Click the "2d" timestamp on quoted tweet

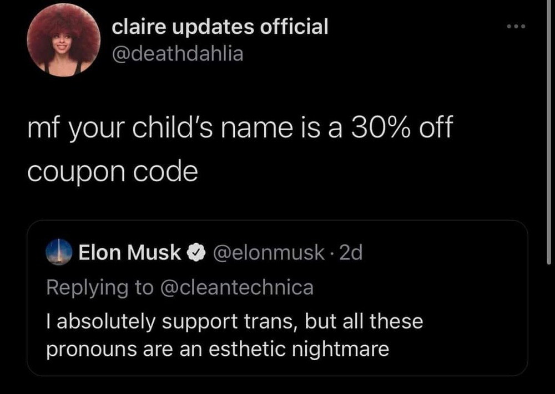coord(351,253)
